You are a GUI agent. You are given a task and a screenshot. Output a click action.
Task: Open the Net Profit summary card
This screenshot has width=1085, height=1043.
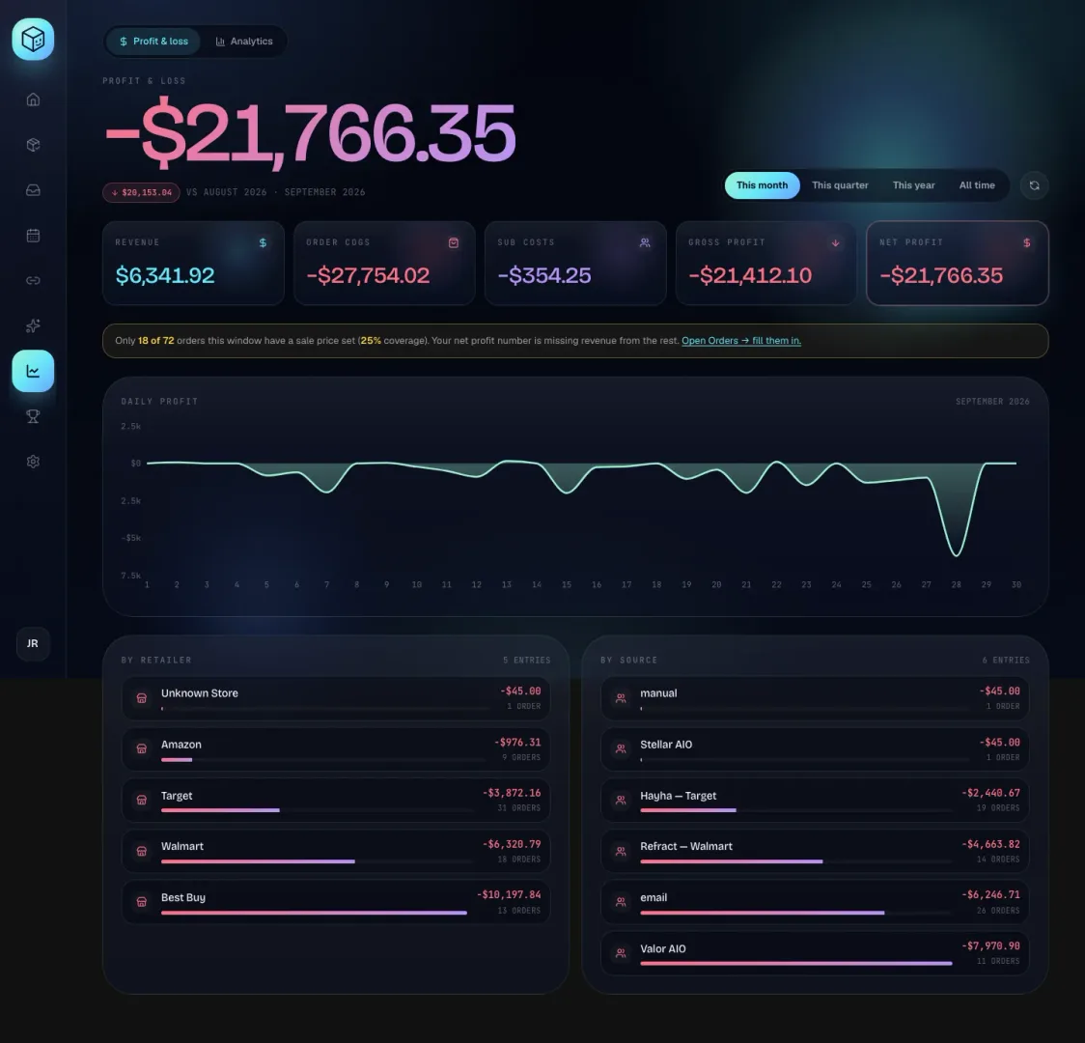957,263
